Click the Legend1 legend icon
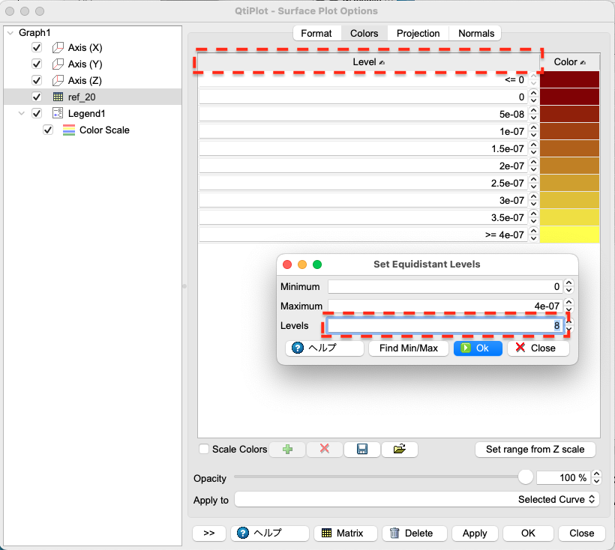615x550 pixels. click(x=58, y=113)
